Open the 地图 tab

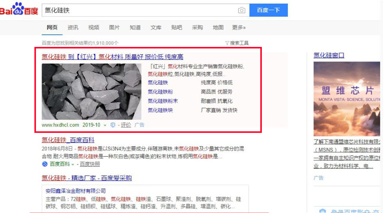coord(218,27)
